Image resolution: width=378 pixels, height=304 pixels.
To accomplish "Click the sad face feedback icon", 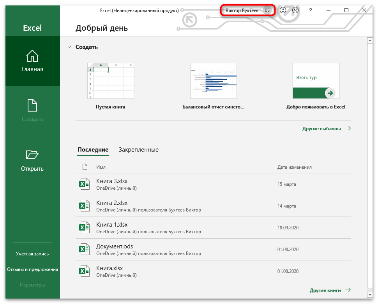I will [295, 10].
